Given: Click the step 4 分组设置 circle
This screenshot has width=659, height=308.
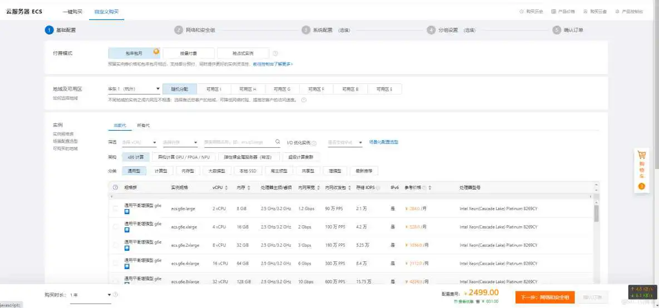Looking at the screenshot, I should pos(431,30).
